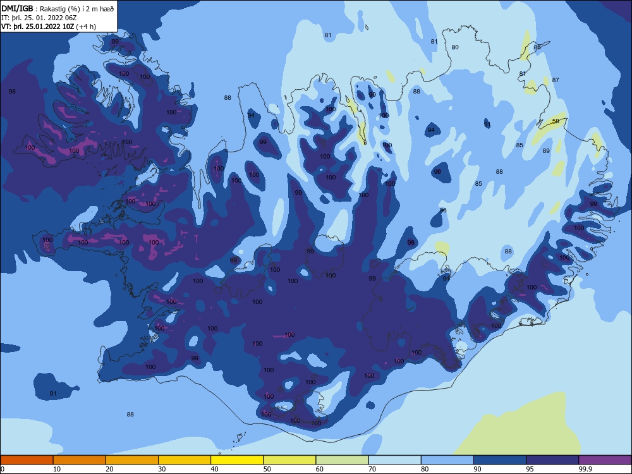This screenshot has height=474, width=632.
Task: Click the "91" value over the southwest sea
Action: (x=53, y=394)
